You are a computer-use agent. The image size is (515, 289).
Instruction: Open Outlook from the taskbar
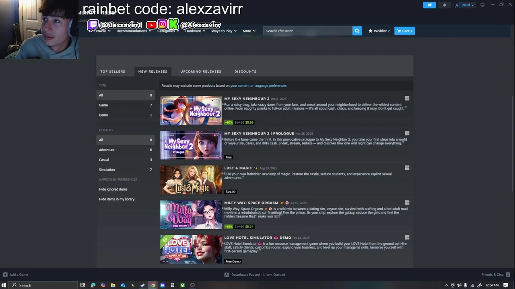pos(123,285)
